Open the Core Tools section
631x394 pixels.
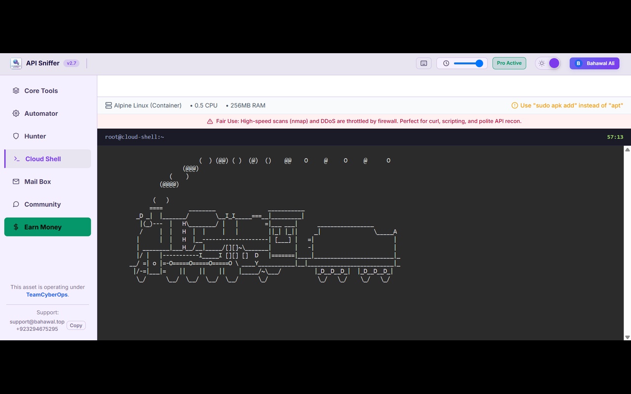[x=47, y=91]
